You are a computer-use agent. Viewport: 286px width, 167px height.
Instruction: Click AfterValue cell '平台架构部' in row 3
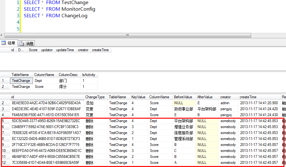point(207,109)
